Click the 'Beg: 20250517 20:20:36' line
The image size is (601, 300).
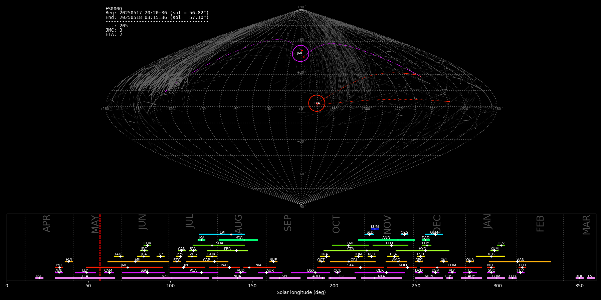tap(157, 13)
